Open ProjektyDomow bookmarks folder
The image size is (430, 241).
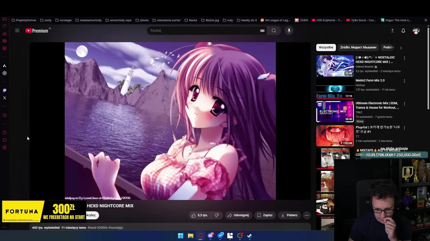tap(24, 20)
